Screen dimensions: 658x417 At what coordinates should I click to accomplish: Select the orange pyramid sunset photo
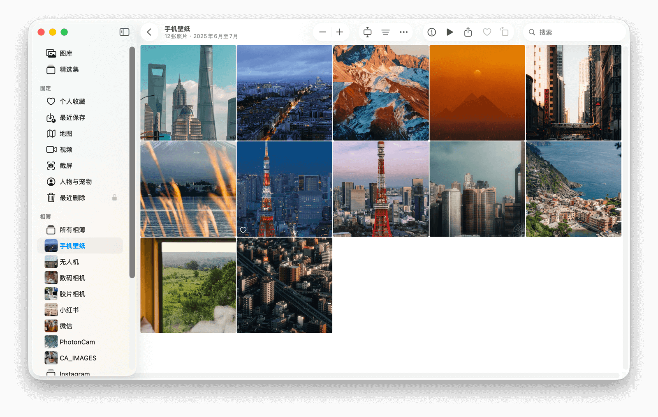477,93
